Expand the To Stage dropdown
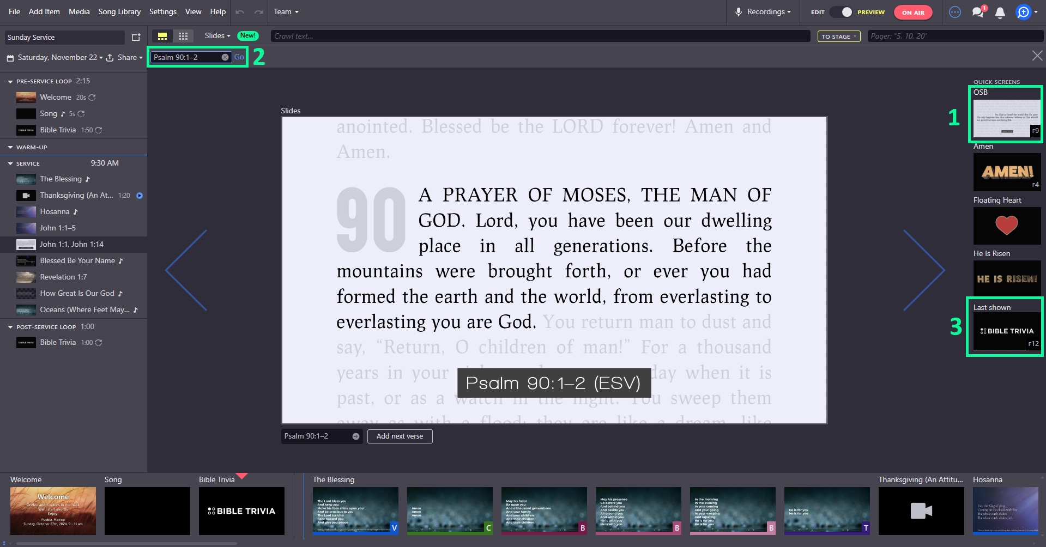 [838, 37]
